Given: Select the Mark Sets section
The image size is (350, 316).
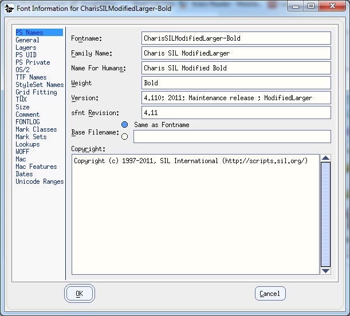Looking at the screenshot, I should (x=31, y=137).
